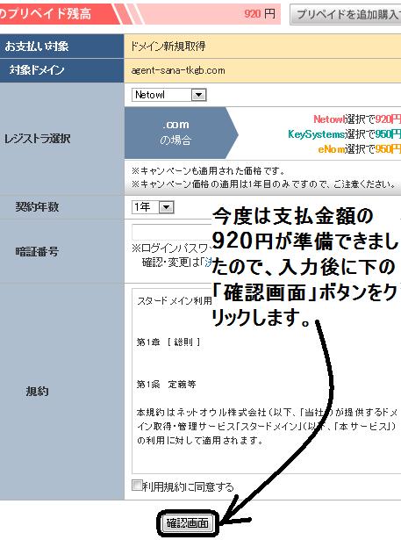Click the レジストラ選択 row label
This screenshot has height=540, width=401.
click(x=37, y=139)
